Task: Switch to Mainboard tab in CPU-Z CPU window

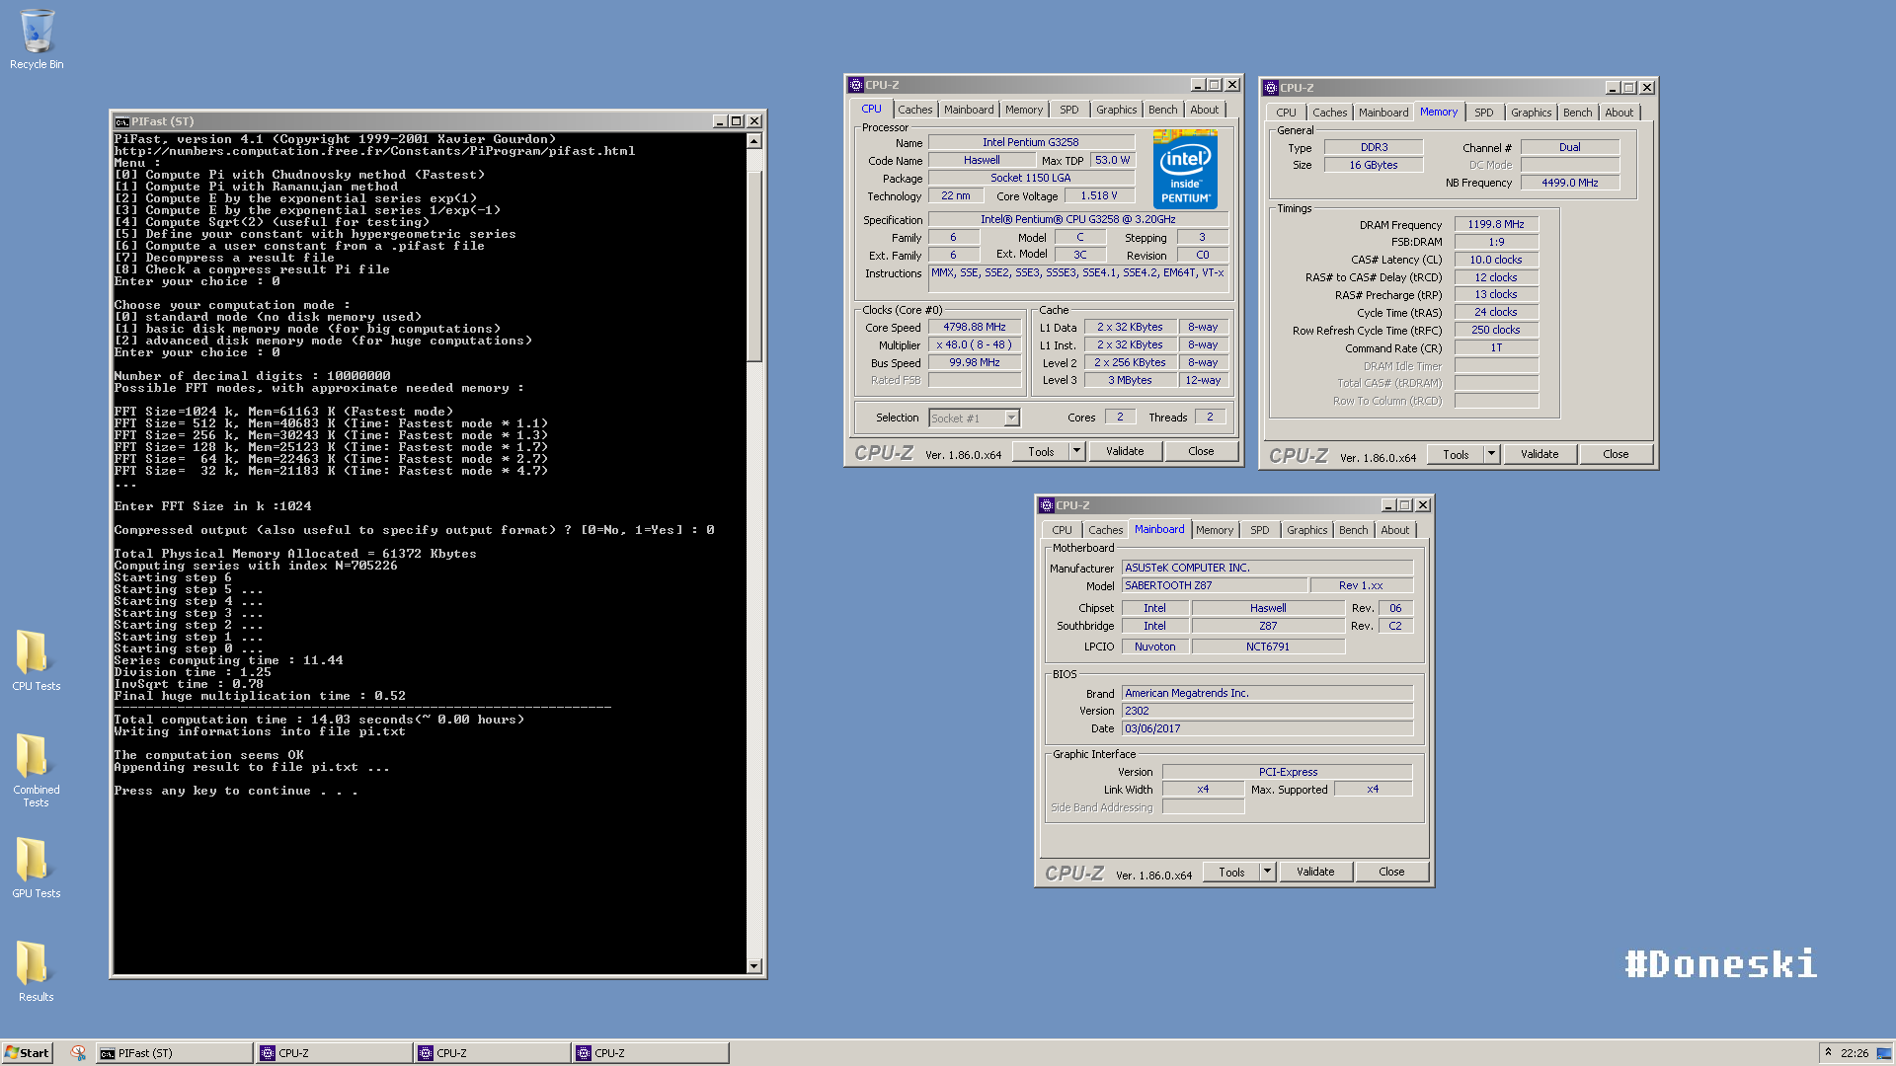Action: pos(969,110)
